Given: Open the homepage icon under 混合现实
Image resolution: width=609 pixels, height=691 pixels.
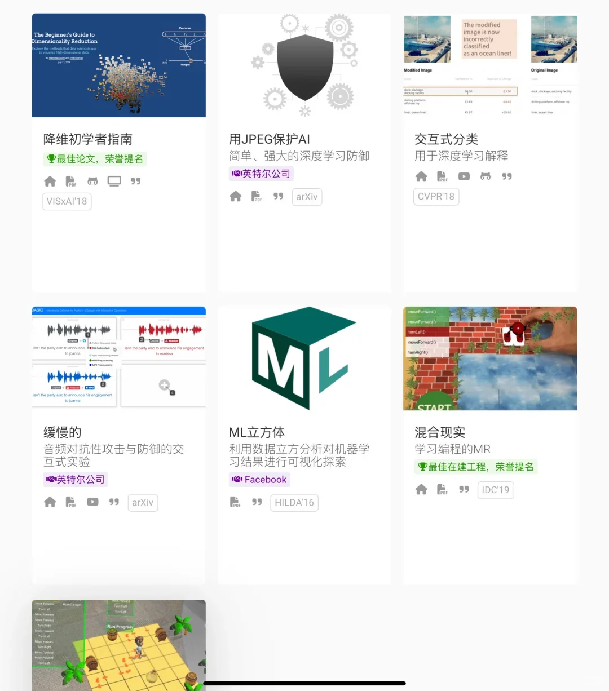Looking at the screenshot, I should 421,489.
